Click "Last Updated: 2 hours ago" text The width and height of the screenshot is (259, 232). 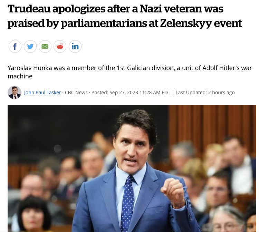[x=205, y=93]
